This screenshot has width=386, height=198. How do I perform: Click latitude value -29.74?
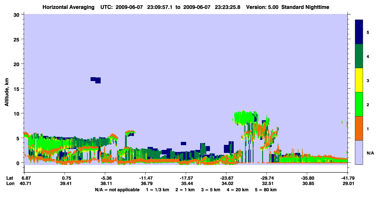coord(267,178)
